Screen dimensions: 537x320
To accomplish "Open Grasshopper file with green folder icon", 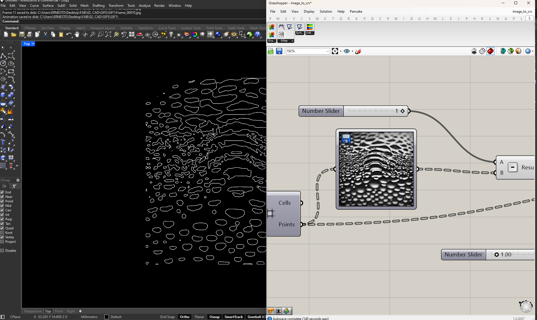I will coord(271,51).
